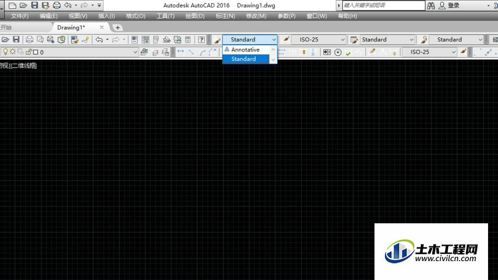498x280 pixels.
Task: Choose Standard in text style list
Action: pos(246,59)
